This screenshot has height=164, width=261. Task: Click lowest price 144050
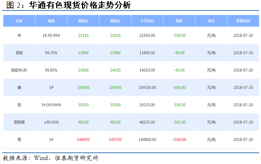point(83,140)
